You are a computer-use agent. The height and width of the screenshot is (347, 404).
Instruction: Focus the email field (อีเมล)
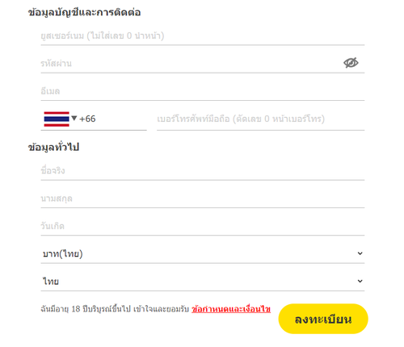(203, 91)
